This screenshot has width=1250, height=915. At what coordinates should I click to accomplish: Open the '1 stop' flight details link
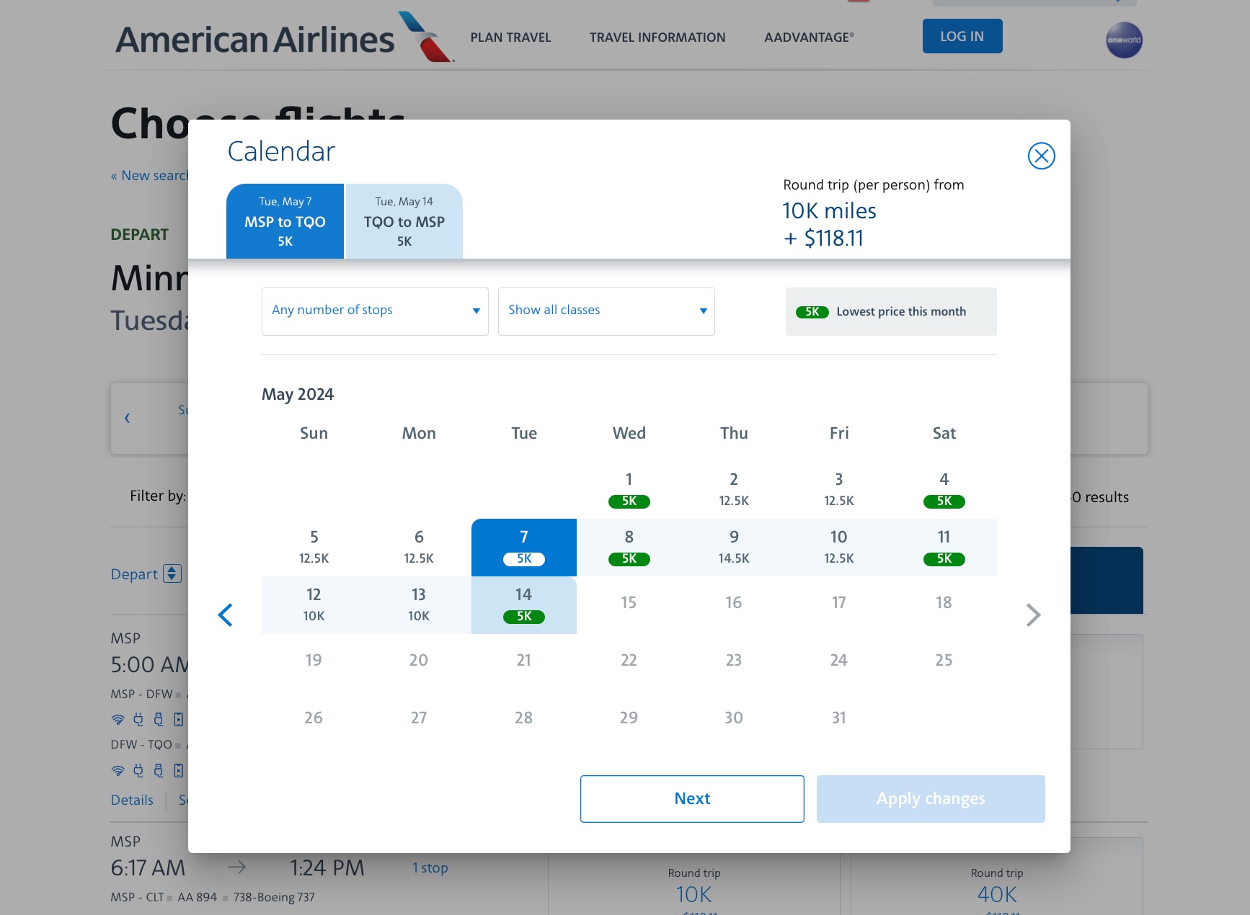430,867
